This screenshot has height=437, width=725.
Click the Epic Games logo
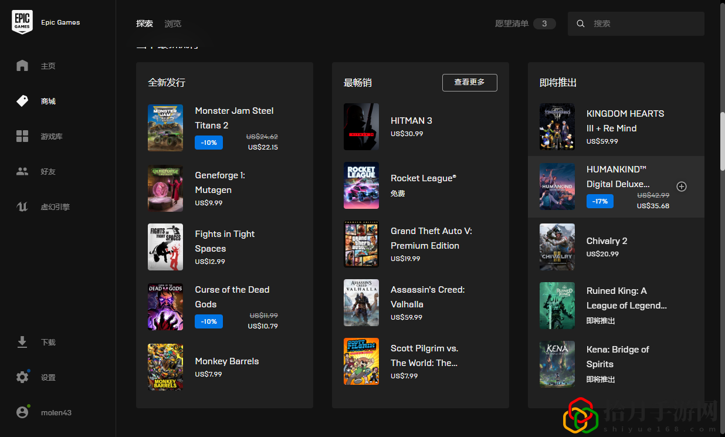click(x=22, y=22)
